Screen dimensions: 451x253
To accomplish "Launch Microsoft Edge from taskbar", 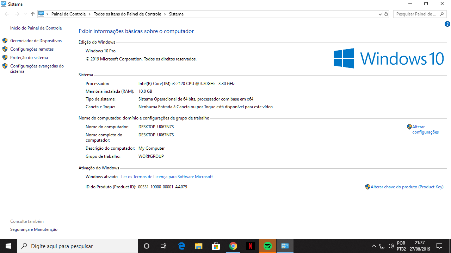I will pyautogui.click(x=181, y=246).
